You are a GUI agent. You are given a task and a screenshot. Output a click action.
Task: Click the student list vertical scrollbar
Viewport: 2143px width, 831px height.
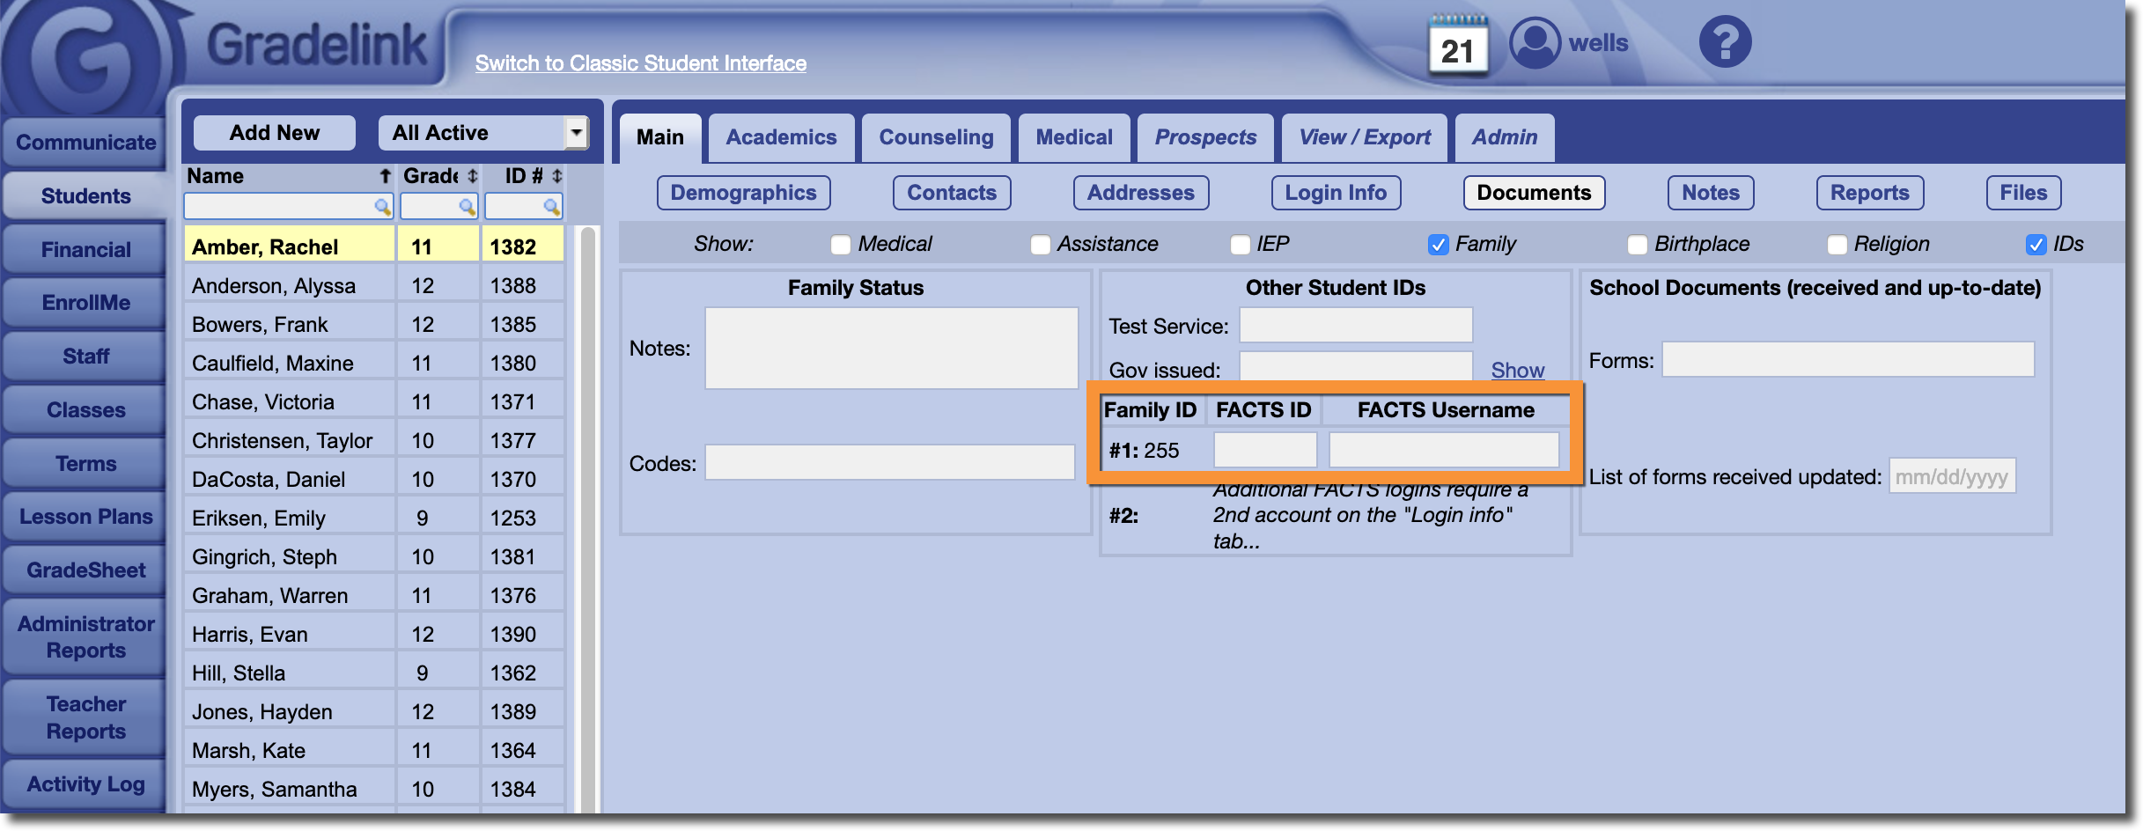pos(587,519)
